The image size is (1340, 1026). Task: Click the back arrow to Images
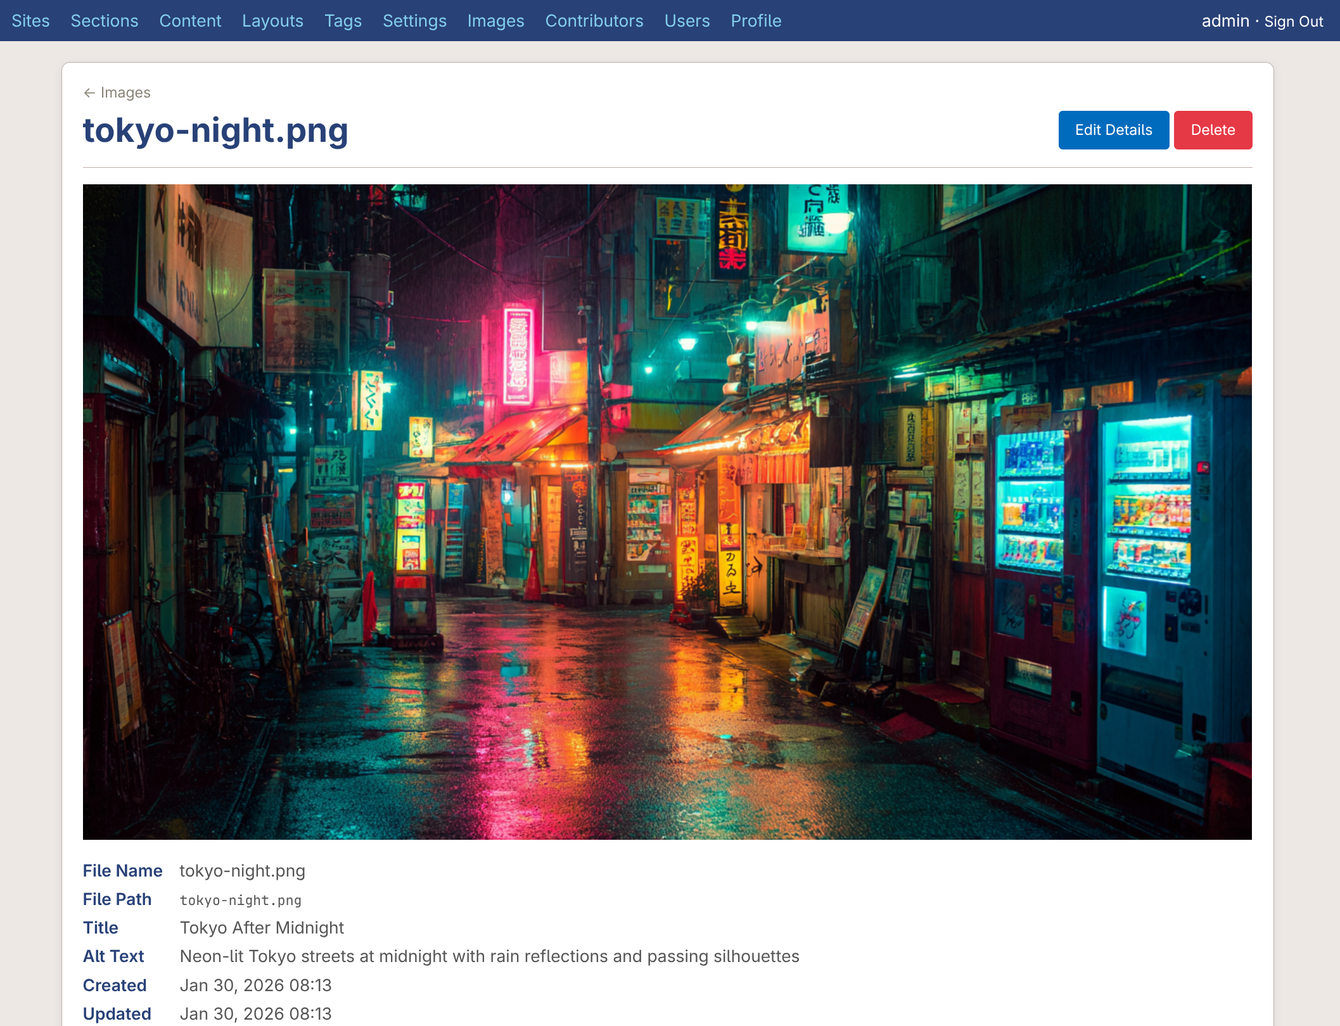(x=89, y=93)
